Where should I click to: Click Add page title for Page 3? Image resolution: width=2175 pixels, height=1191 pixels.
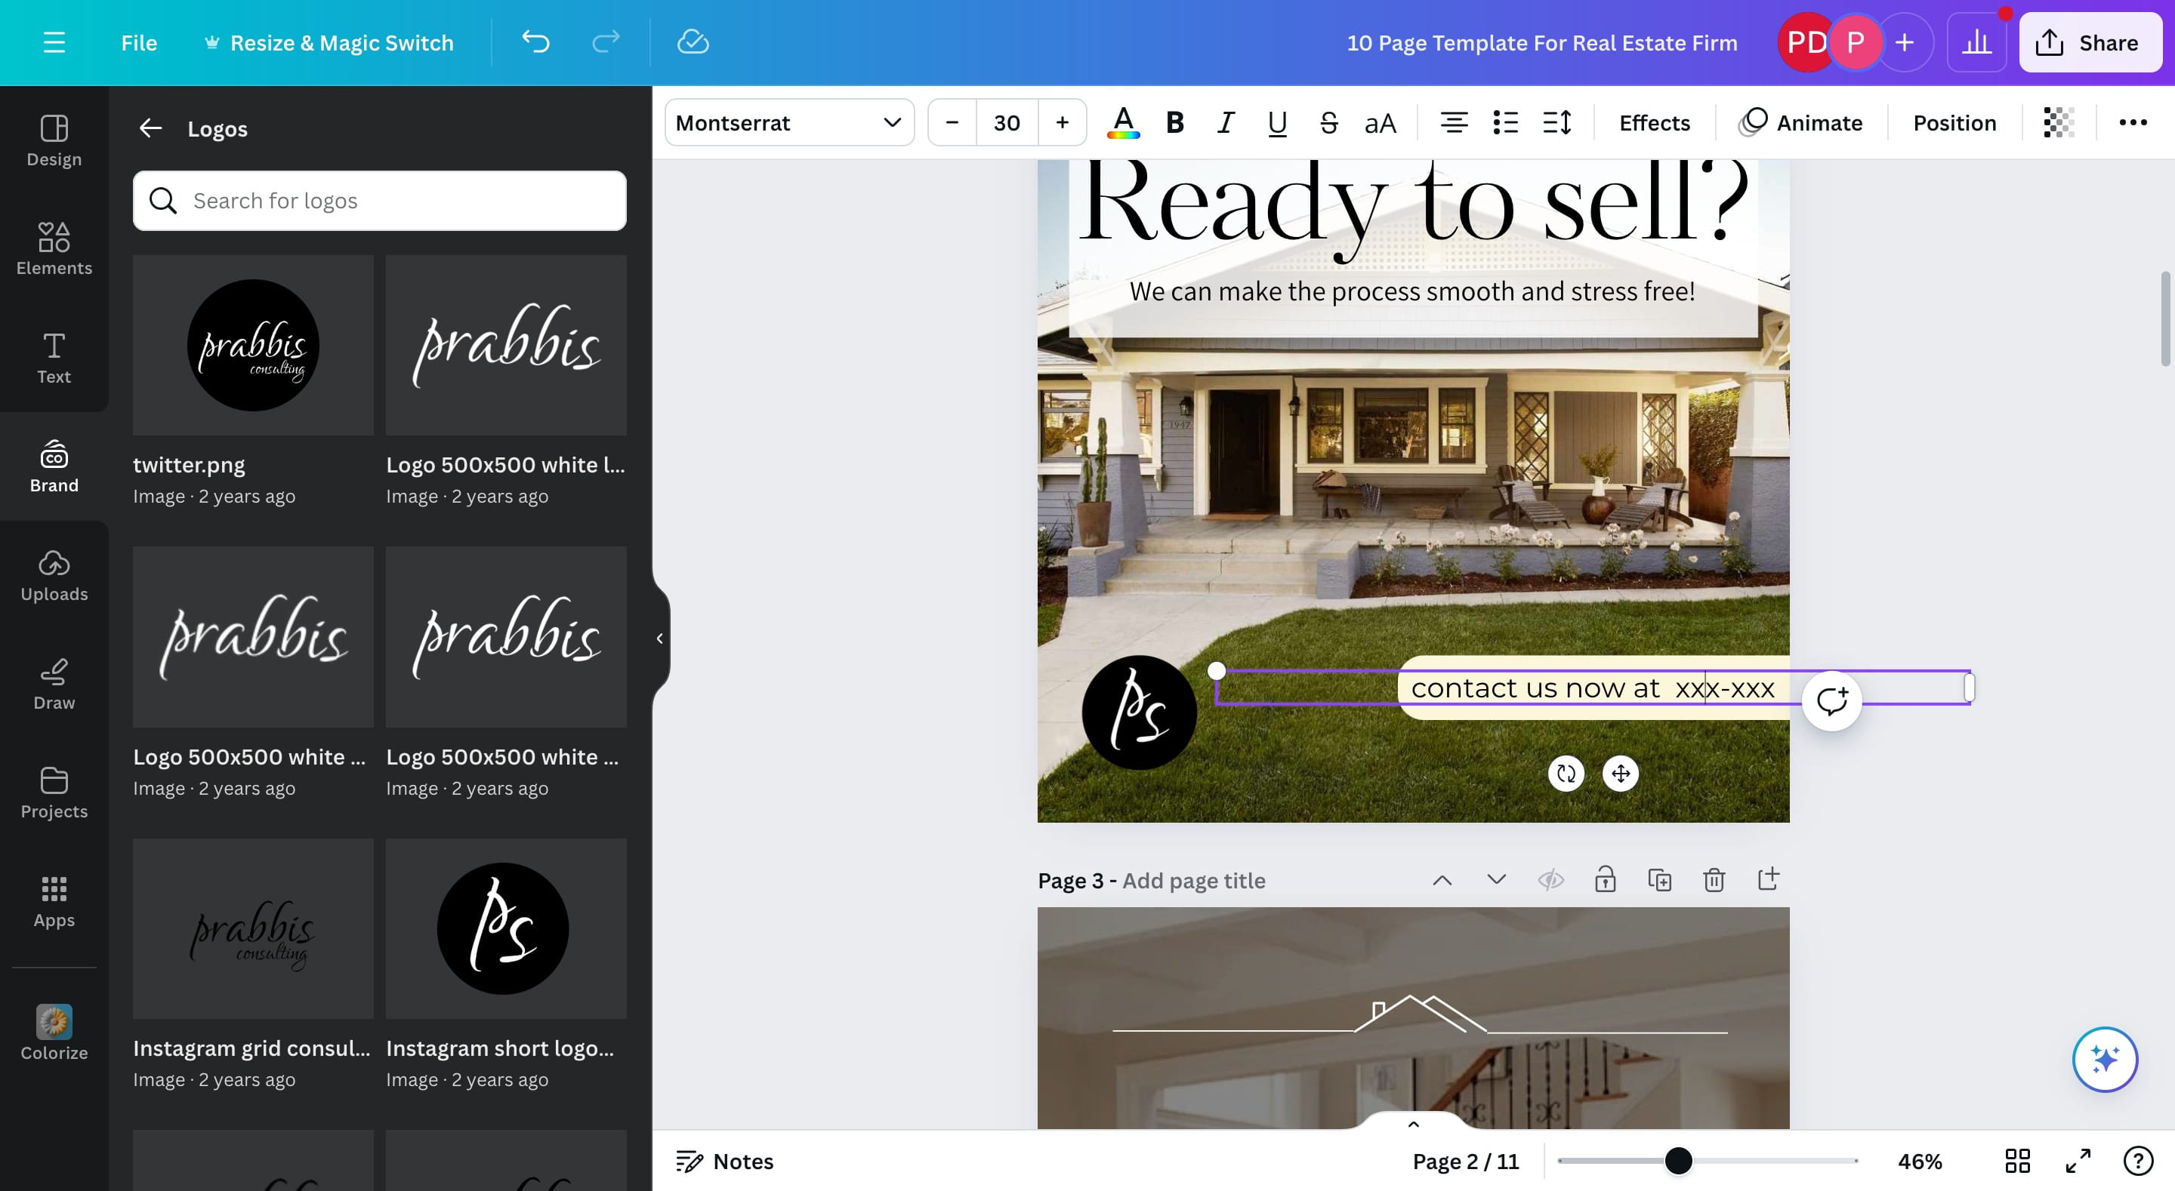[1193, 880]
